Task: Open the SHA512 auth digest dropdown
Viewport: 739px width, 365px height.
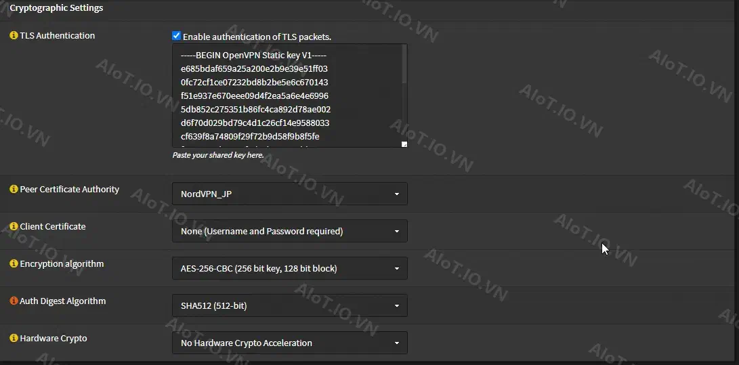Action: [289, 305]
